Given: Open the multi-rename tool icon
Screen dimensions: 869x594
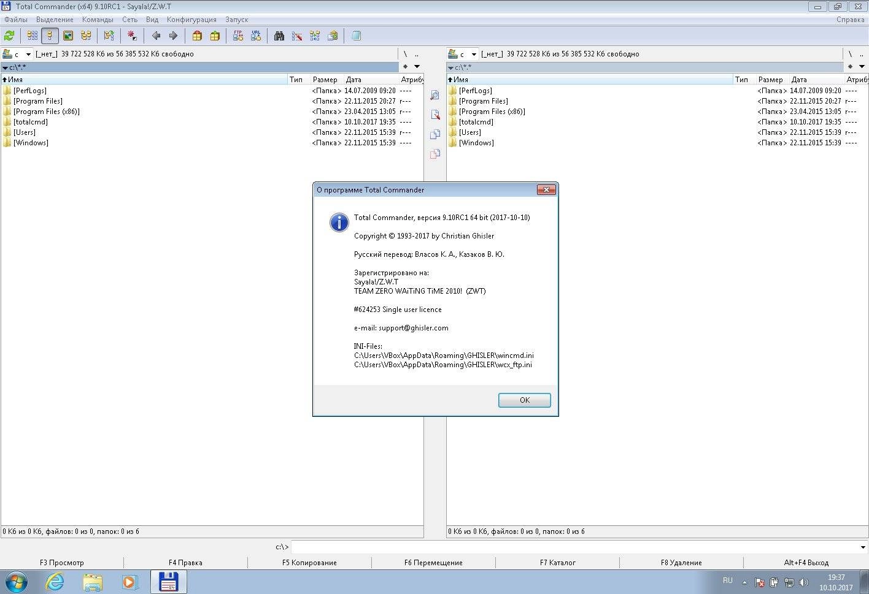Looking at the screenshot, I should 297,36.
